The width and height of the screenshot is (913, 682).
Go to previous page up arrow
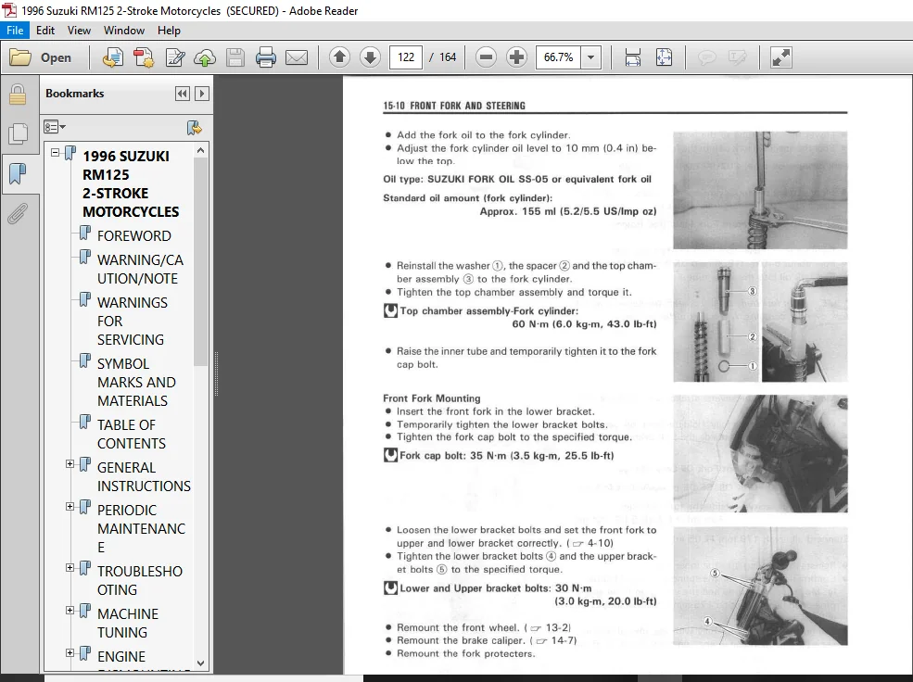pyautogui.click(x=339, y=57)
